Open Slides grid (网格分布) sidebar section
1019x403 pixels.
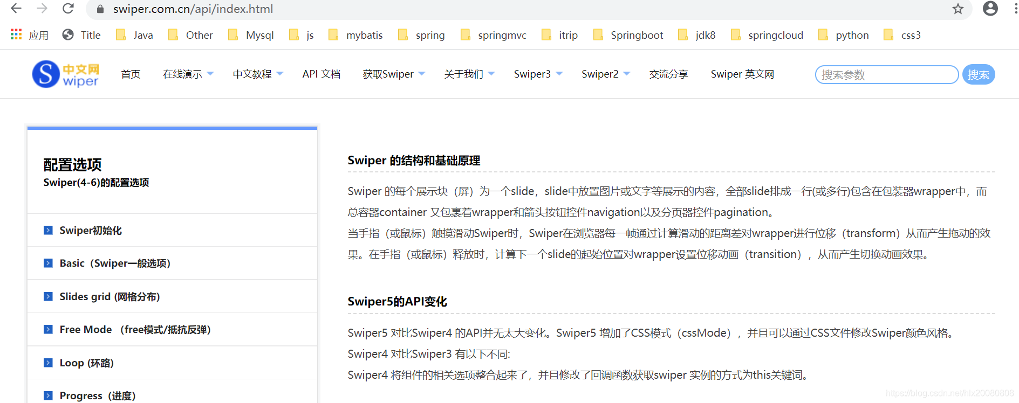[x=172, y=297]
